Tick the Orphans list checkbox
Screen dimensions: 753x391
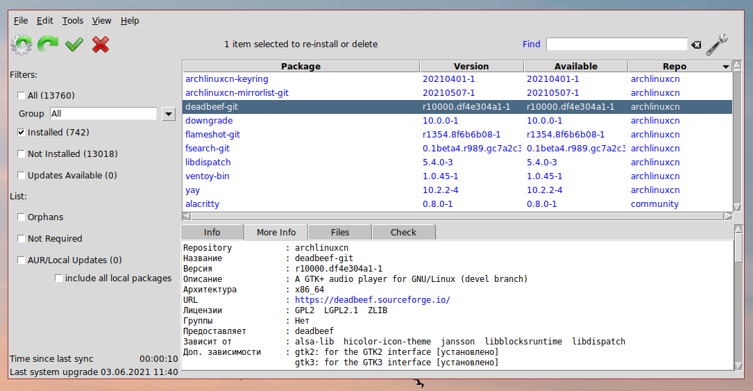(x=22, y=217)
